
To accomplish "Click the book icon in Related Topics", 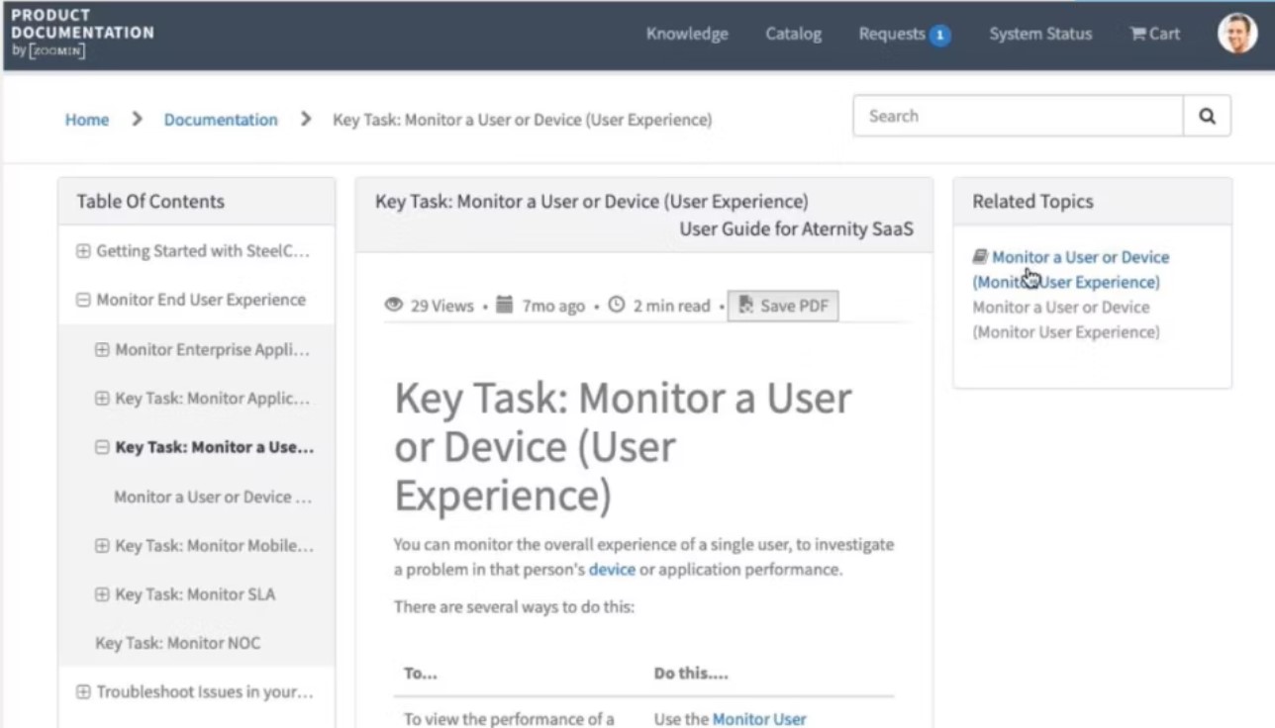I will click(x=980, y=257).
